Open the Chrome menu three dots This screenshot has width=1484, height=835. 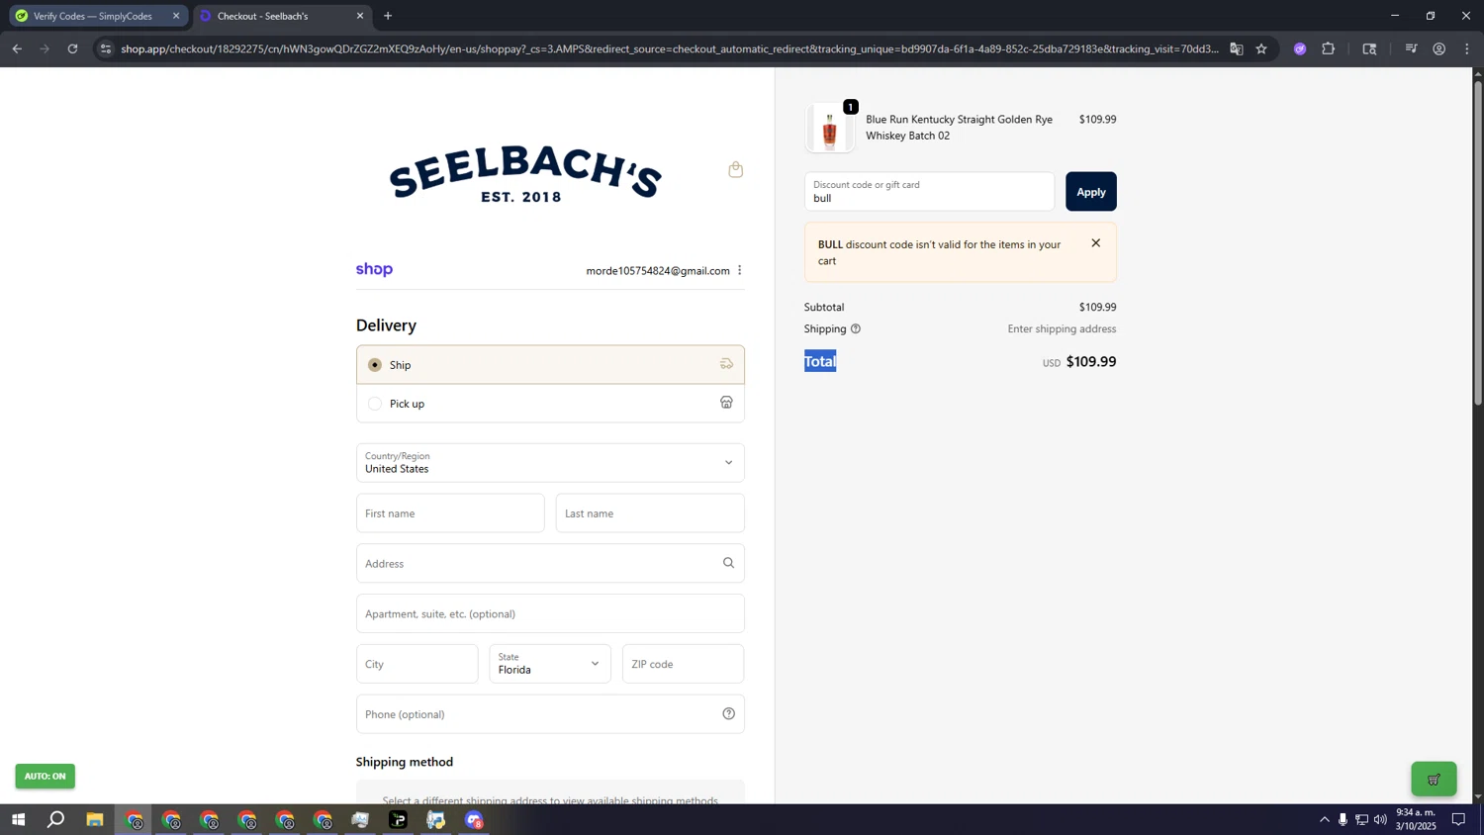1467,48
